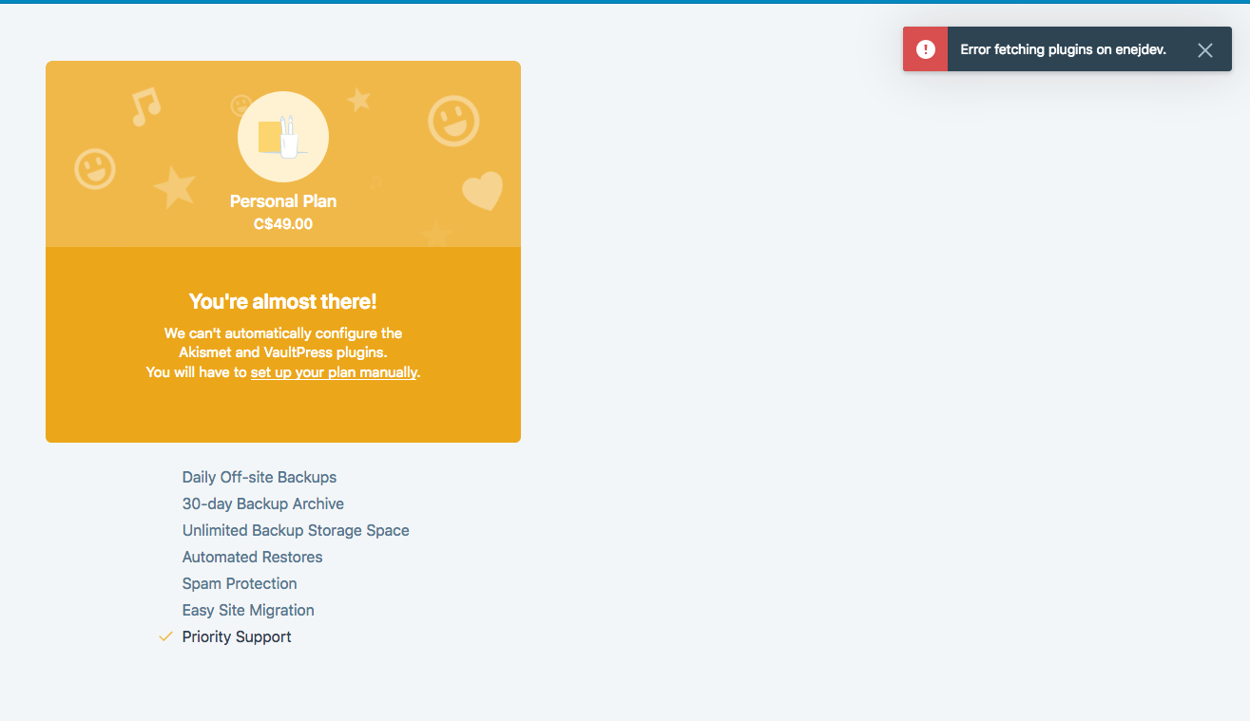
Task: Click the Personal Plan stationery icon
Action: (x=283, y=138)
